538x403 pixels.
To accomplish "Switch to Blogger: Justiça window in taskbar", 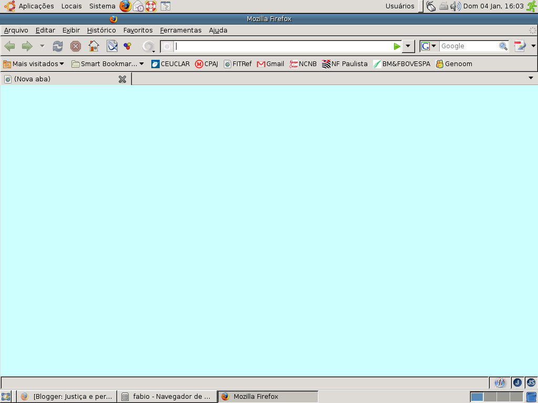I will pyautogui.click(x=67, y=397).
